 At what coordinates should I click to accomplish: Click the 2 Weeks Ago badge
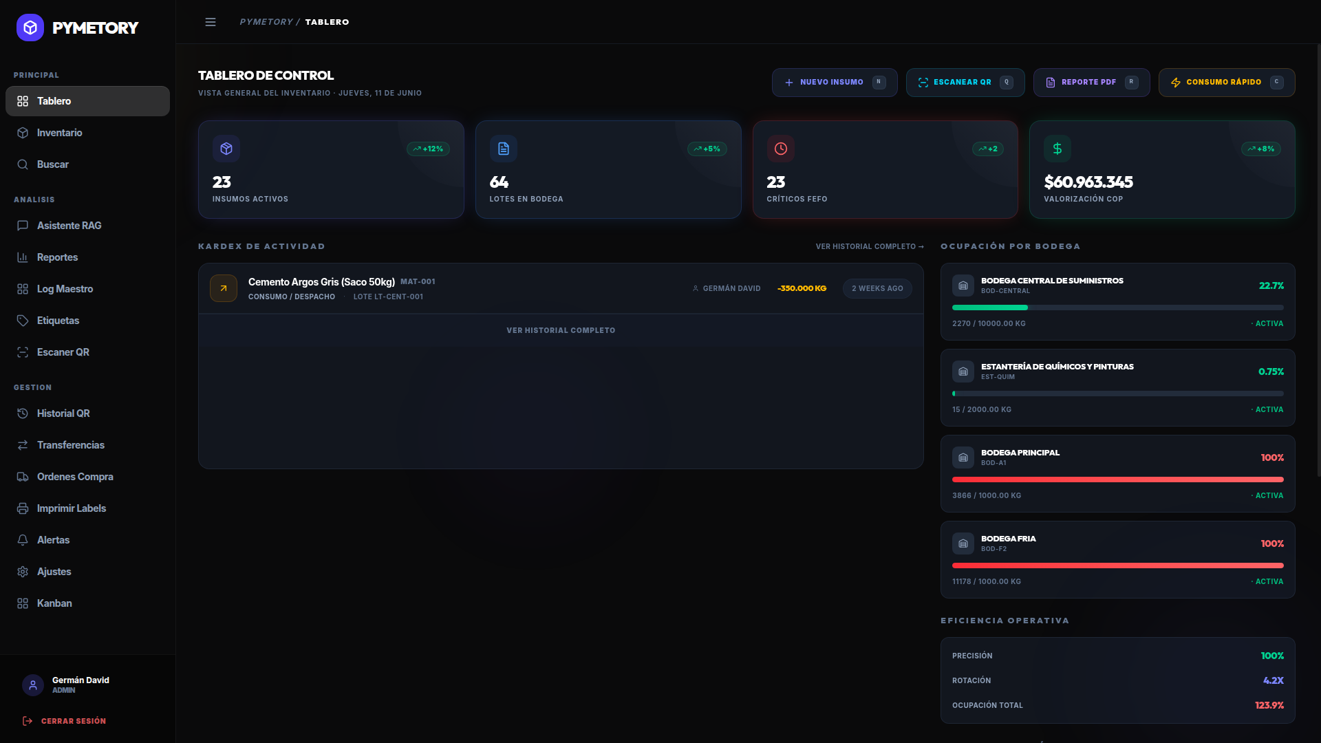pos(877,288)
